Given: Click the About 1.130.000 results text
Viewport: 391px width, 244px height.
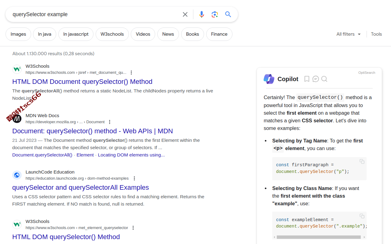Looking at the screenshot, I should (x=53, y=54).
